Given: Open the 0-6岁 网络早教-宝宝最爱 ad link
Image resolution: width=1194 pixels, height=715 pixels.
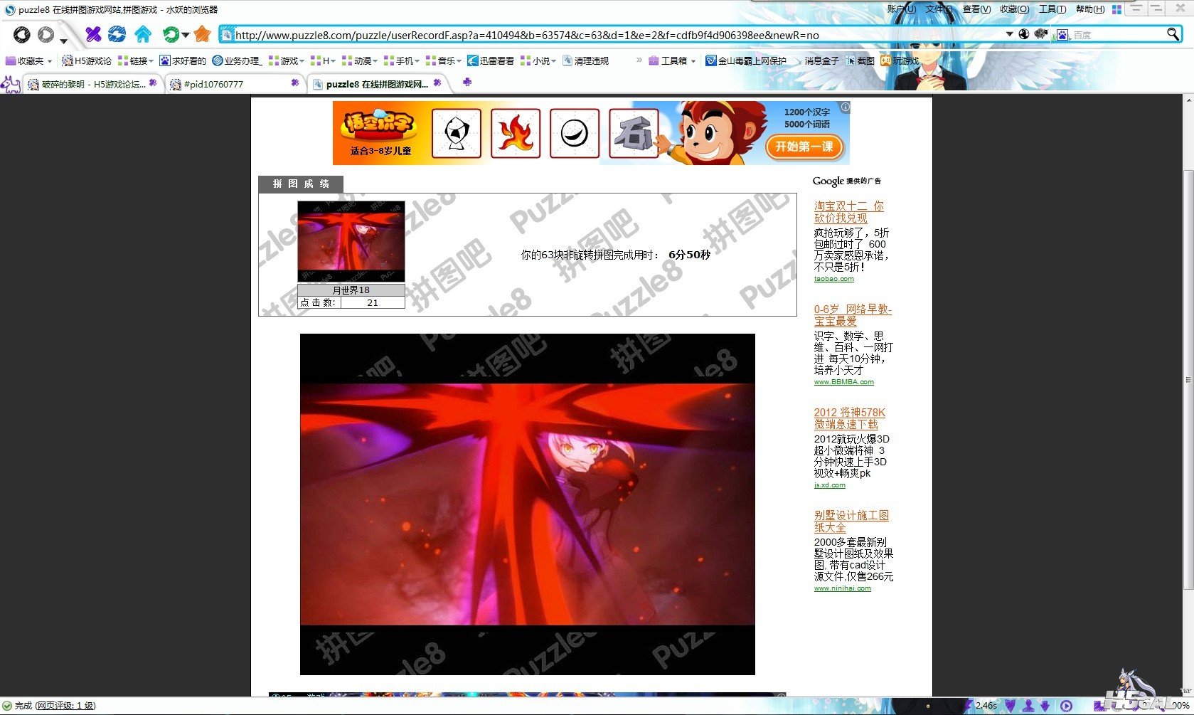Looking at the screenshot, I should click(x=853, y=315).
